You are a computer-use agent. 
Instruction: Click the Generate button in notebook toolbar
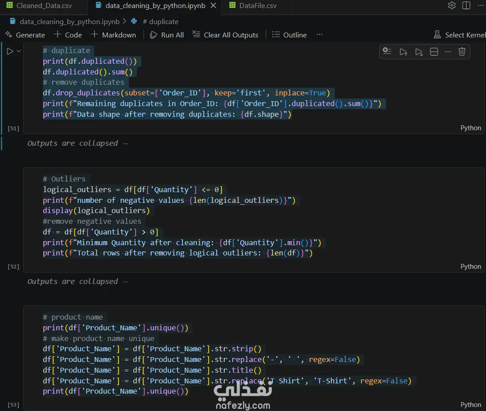25,35
